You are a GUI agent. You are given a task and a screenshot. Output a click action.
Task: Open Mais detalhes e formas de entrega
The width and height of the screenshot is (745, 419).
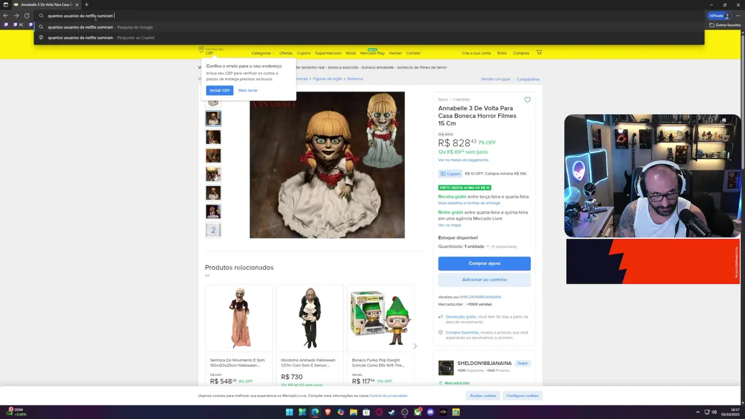pyautogui.click(x=469, y=203)
